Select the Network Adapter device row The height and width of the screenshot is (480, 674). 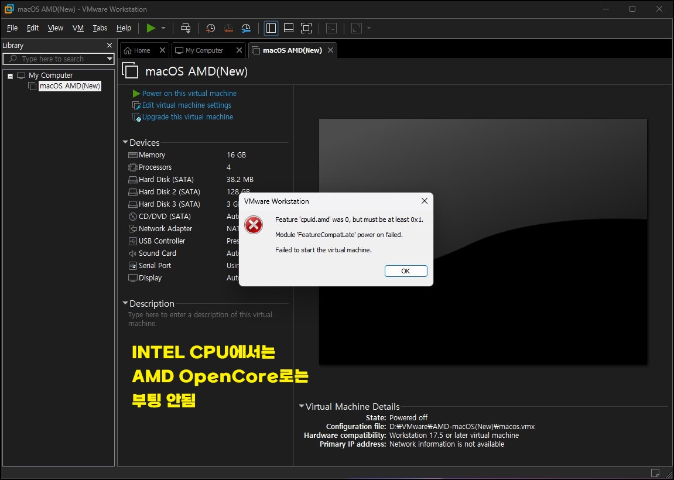tap(183, 229)
